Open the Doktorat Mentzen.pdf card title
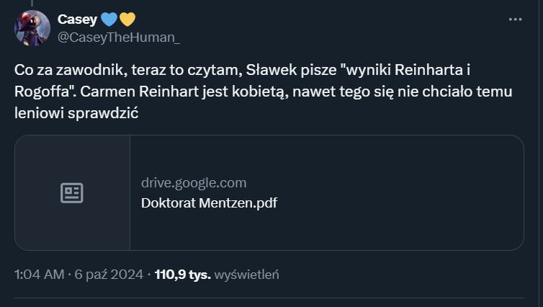 click(x=209, y=203)
